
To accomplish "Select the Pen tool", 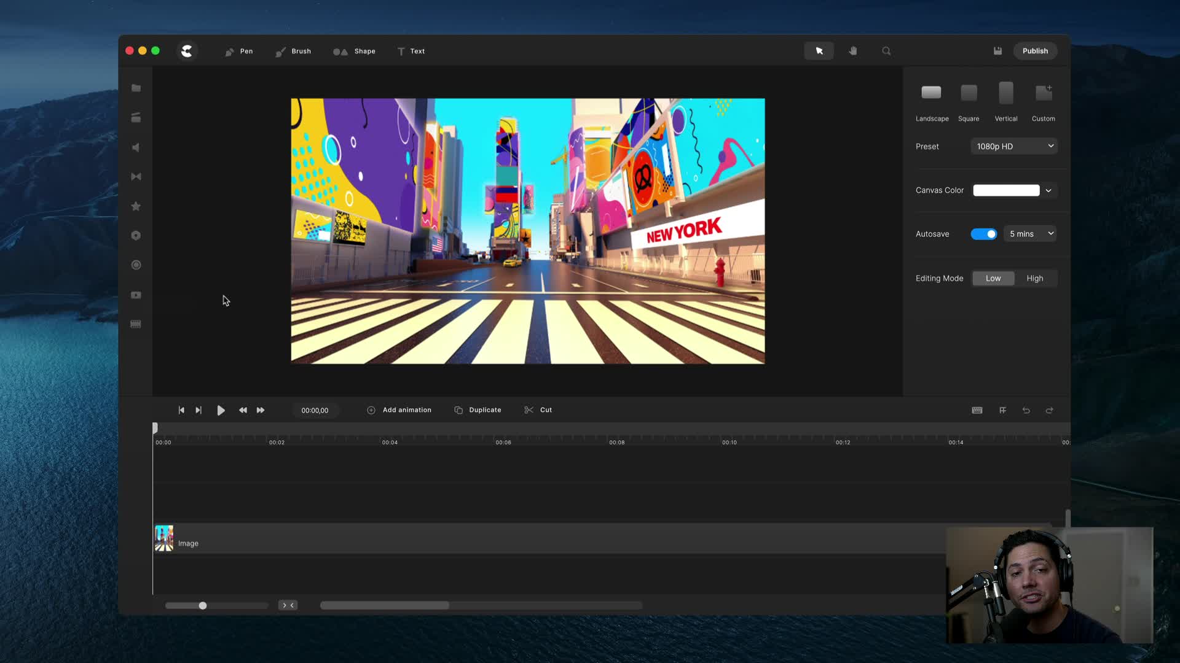I will 240,51.
